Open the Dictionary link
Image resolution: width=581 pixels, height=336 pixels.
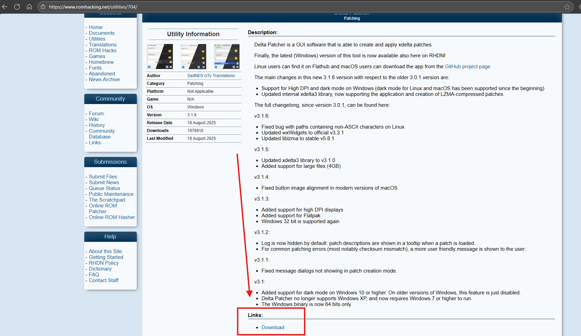100,269
